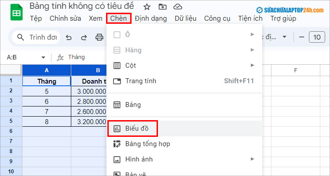Click the Cột columns icon
Viewport: 330px width, 176px height.
(117, 66)
